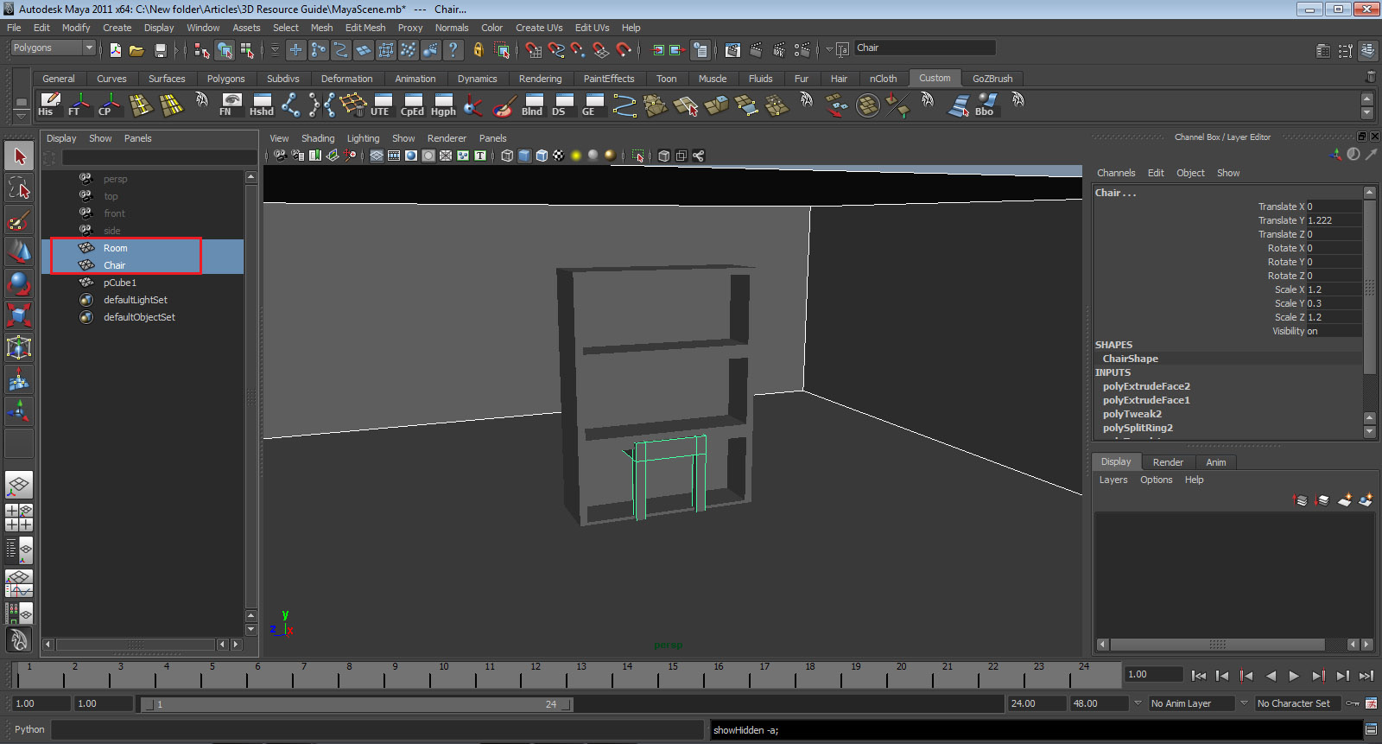
Task: Open the Script Editor icon
Action: point(1370,730)
